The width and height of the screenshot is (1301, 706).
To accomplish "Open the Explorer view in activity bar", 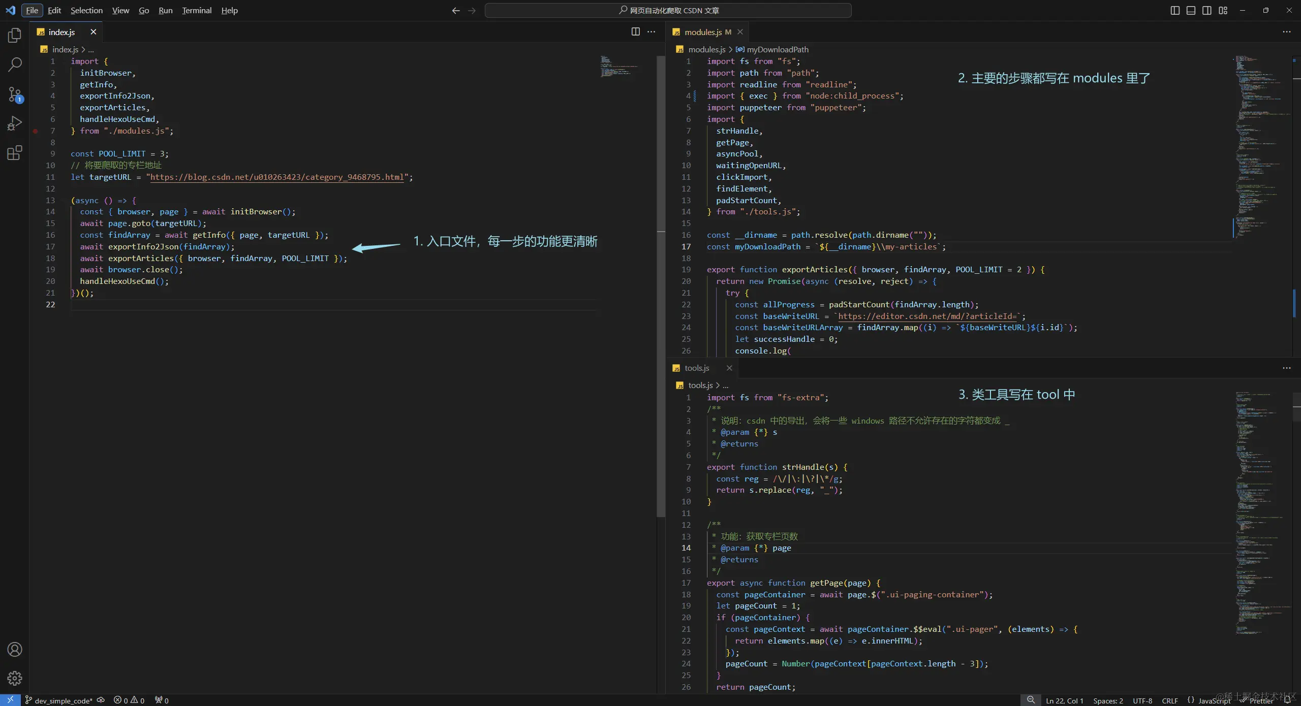I will [x=15, y=35].
